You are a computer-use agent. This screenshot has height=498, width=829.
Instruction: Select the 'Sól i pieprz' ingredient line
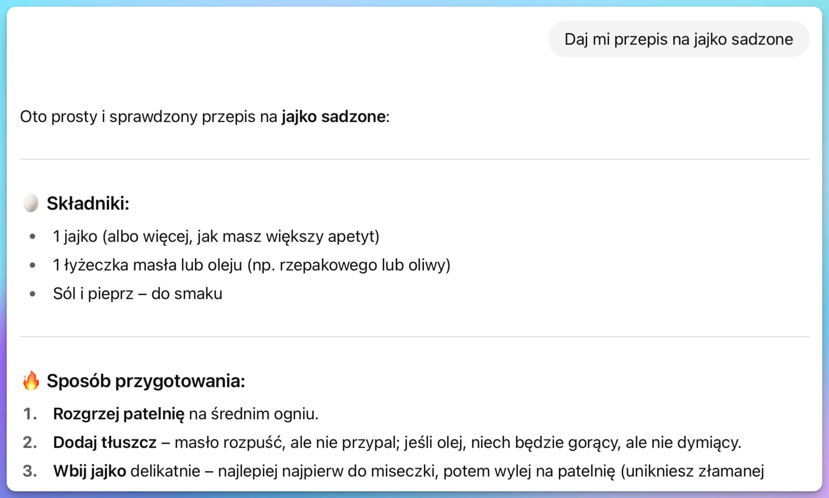click(138, 294)
